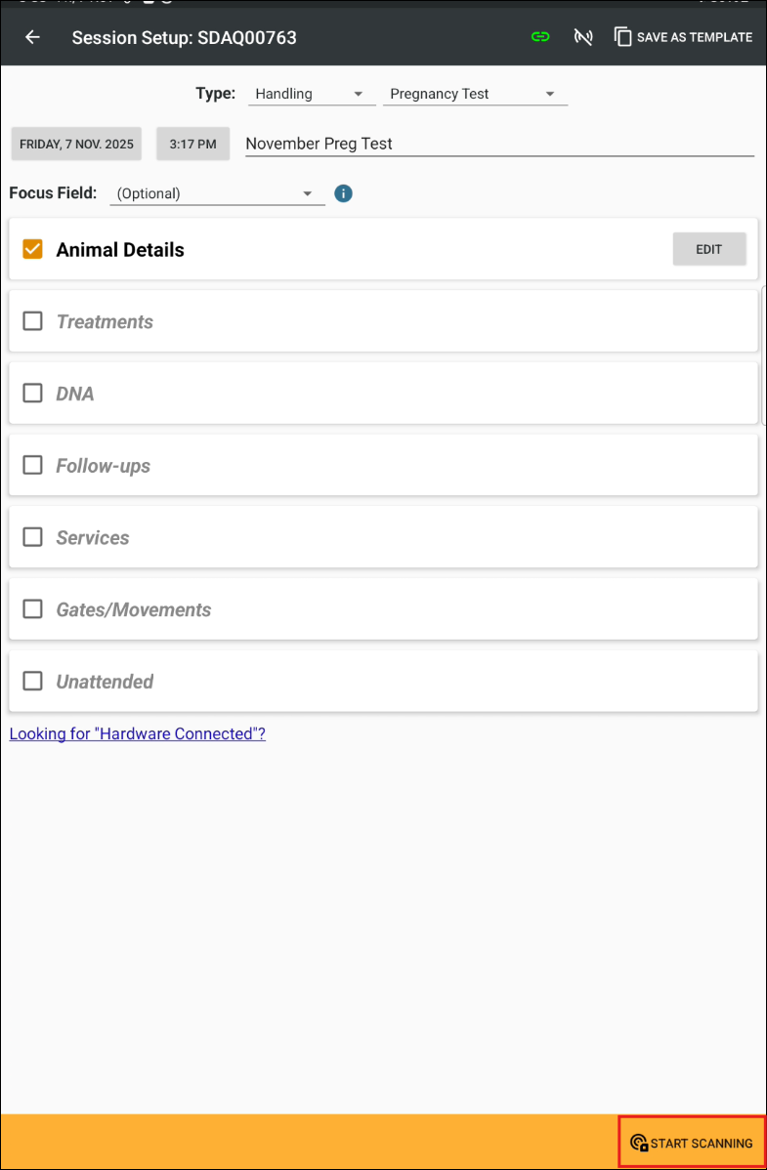Open the "Hardware Connected" help link
The height and width of the screenshot is (1170, 767).
[x=138, y=733]
